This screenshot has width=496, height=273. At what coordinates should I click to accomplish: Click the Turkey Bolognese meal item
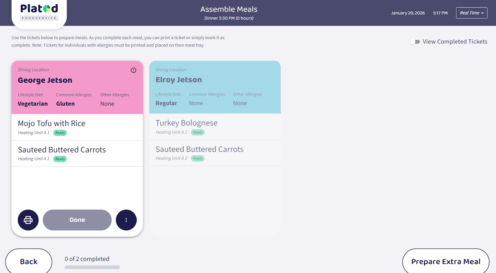point(186,123)
